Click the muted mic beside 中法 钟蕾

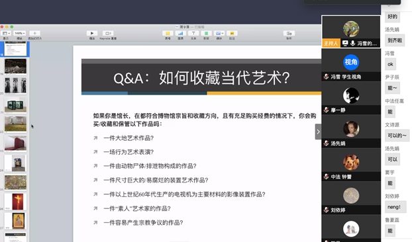(326, 177)
